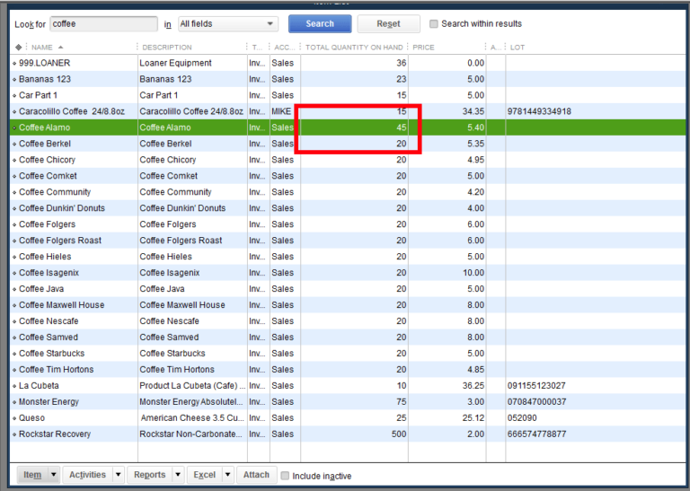Focus the Look for search field

(x=103, y=23)
